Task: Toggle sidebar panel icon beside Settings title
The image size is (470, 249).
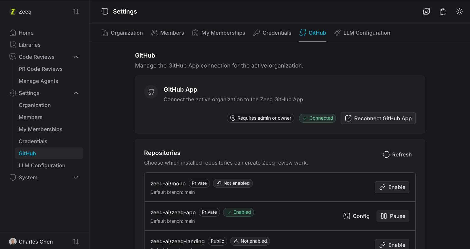Action: [105, 11]
